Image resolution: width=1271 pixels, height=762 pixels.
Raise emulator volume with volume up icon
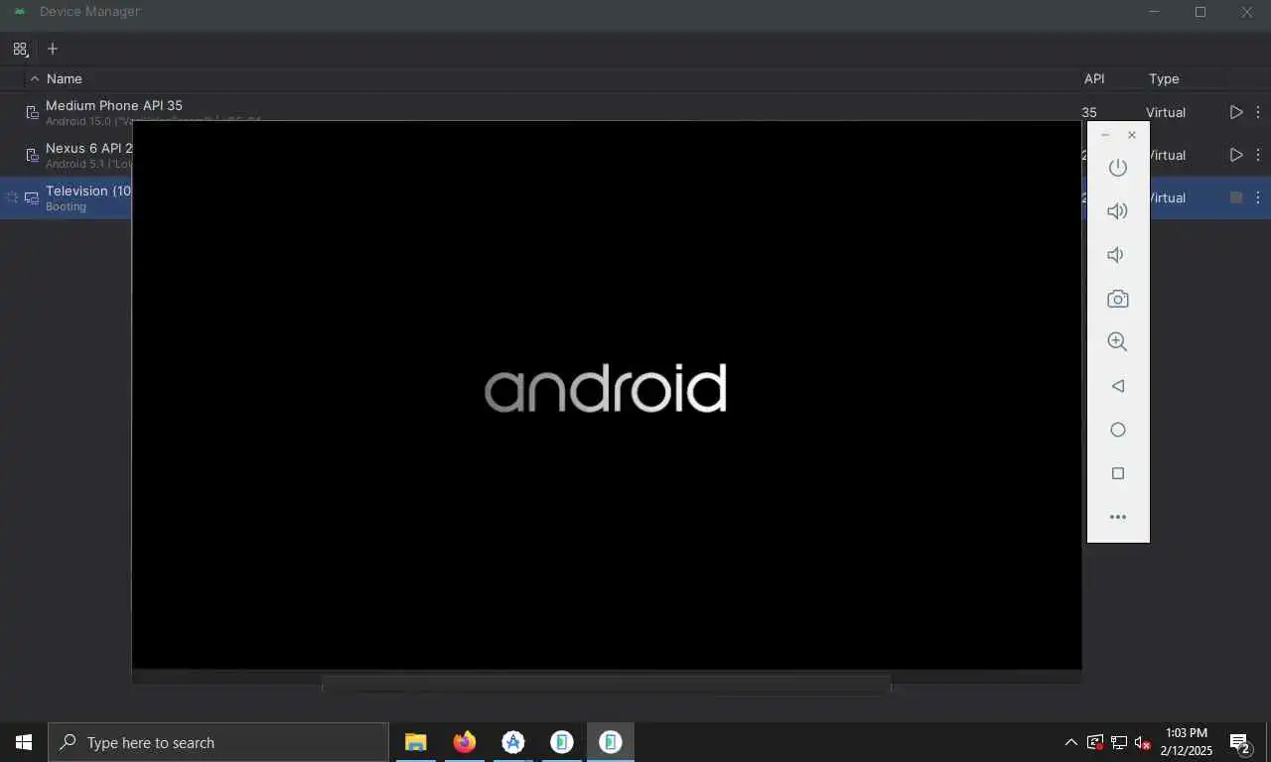(1117, 211)
